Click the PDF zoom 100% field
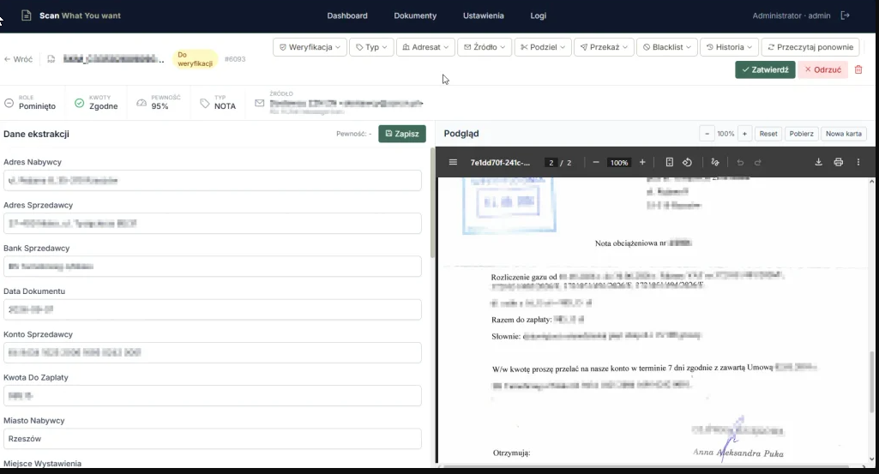 [x=619, y=163]
